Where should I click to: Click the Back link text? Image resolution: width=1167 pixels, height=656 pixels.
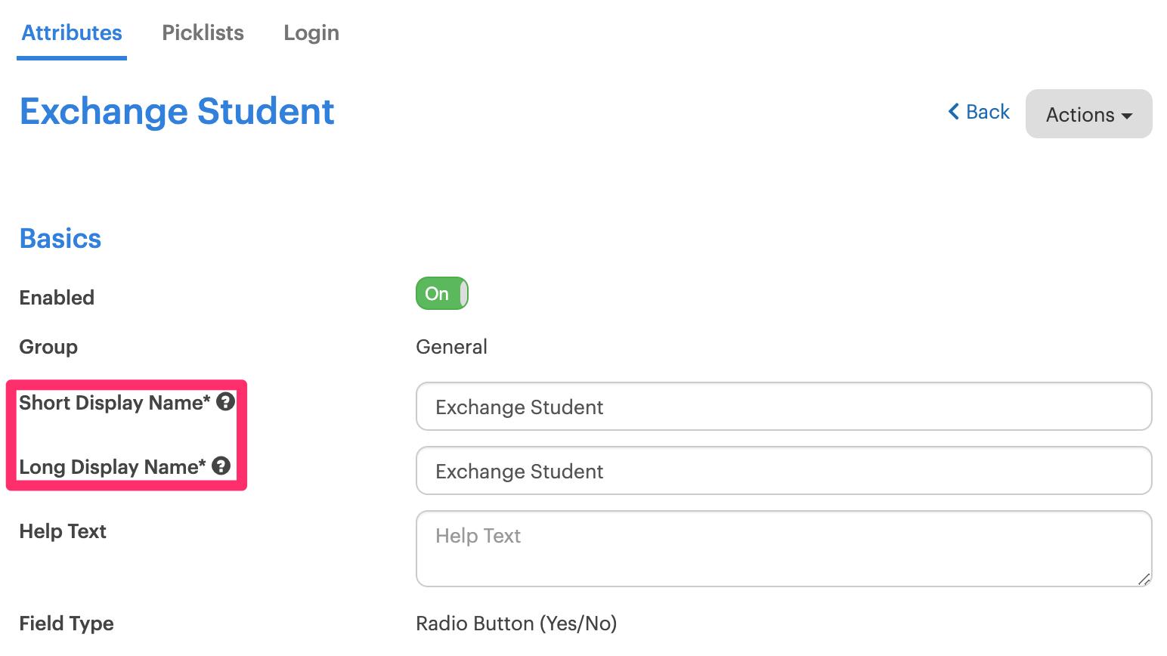[x=988, y=112]
